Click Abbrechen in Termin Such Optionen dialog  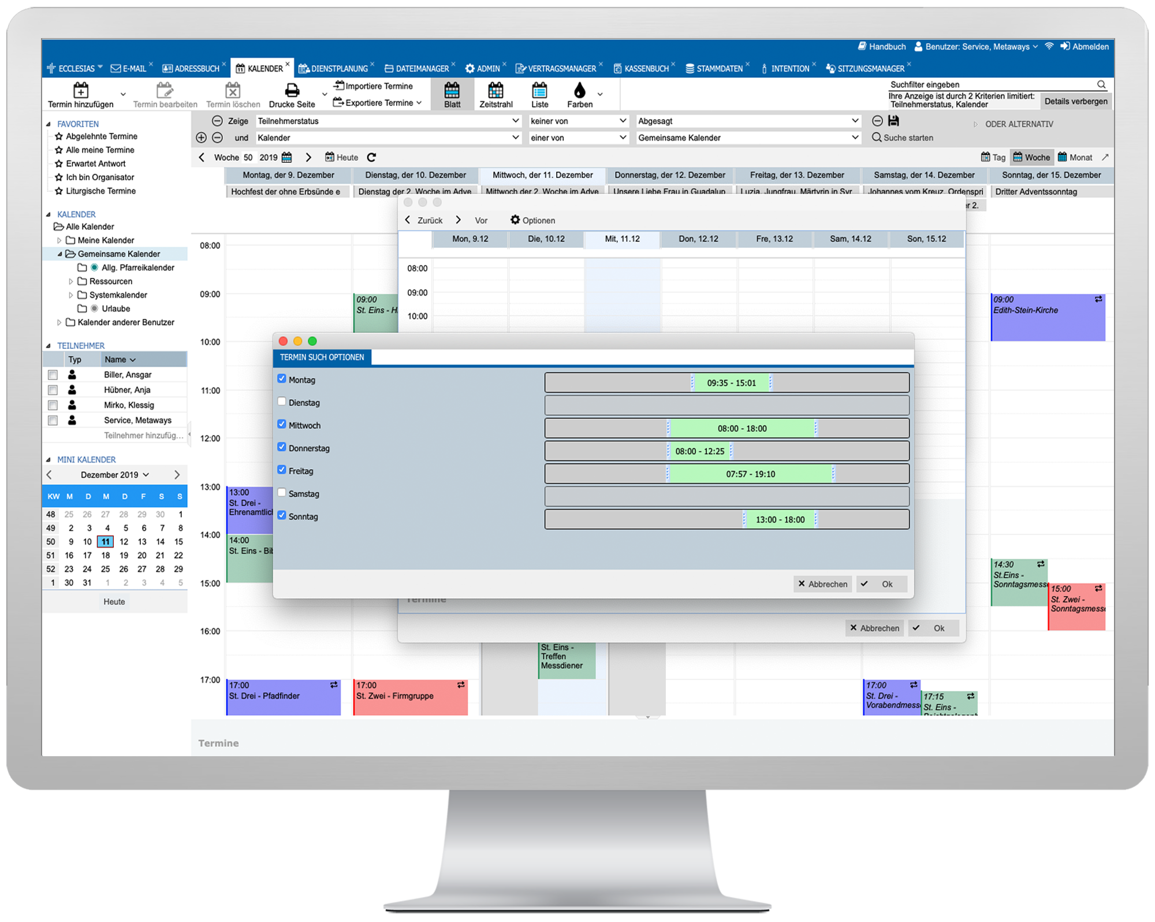tap(822, 584)
